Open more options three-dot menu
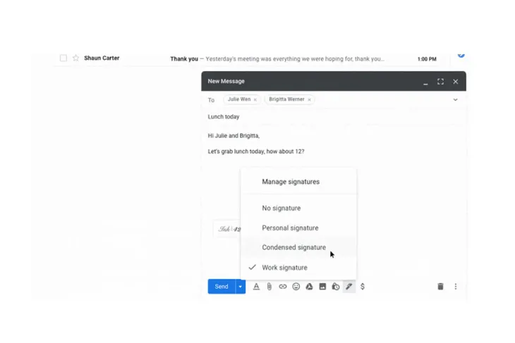This screenshot has height=343, width=515. pos(456,287)
